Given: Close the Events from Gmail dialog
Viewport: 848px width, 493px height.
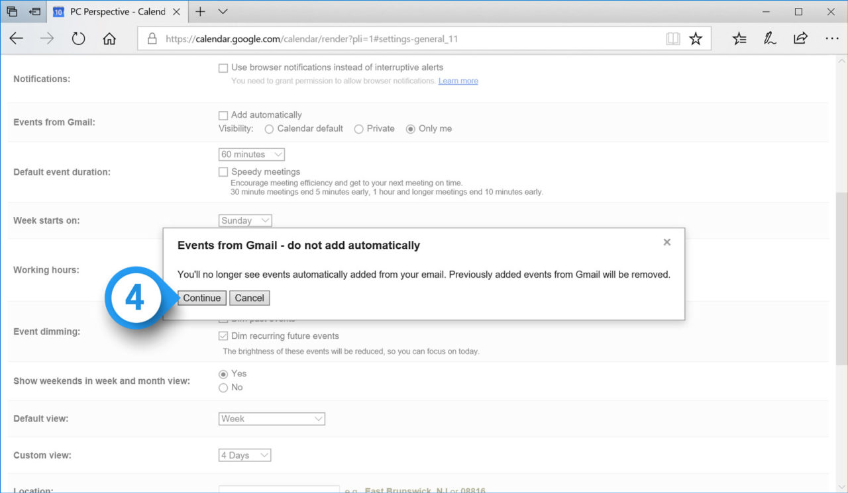Looking at the screenshot, I should 667,242.
